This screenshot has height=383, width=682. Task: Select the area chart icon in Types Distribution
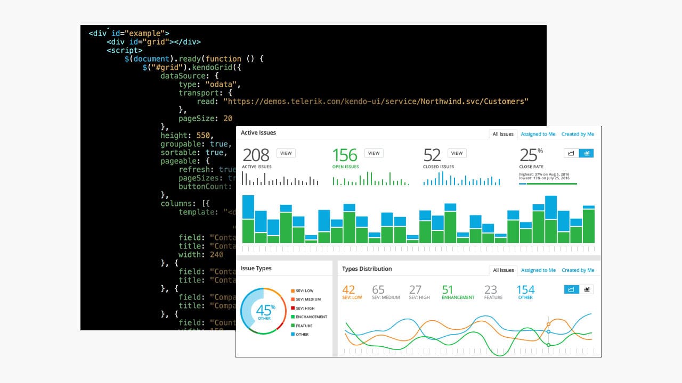[571, 289]
